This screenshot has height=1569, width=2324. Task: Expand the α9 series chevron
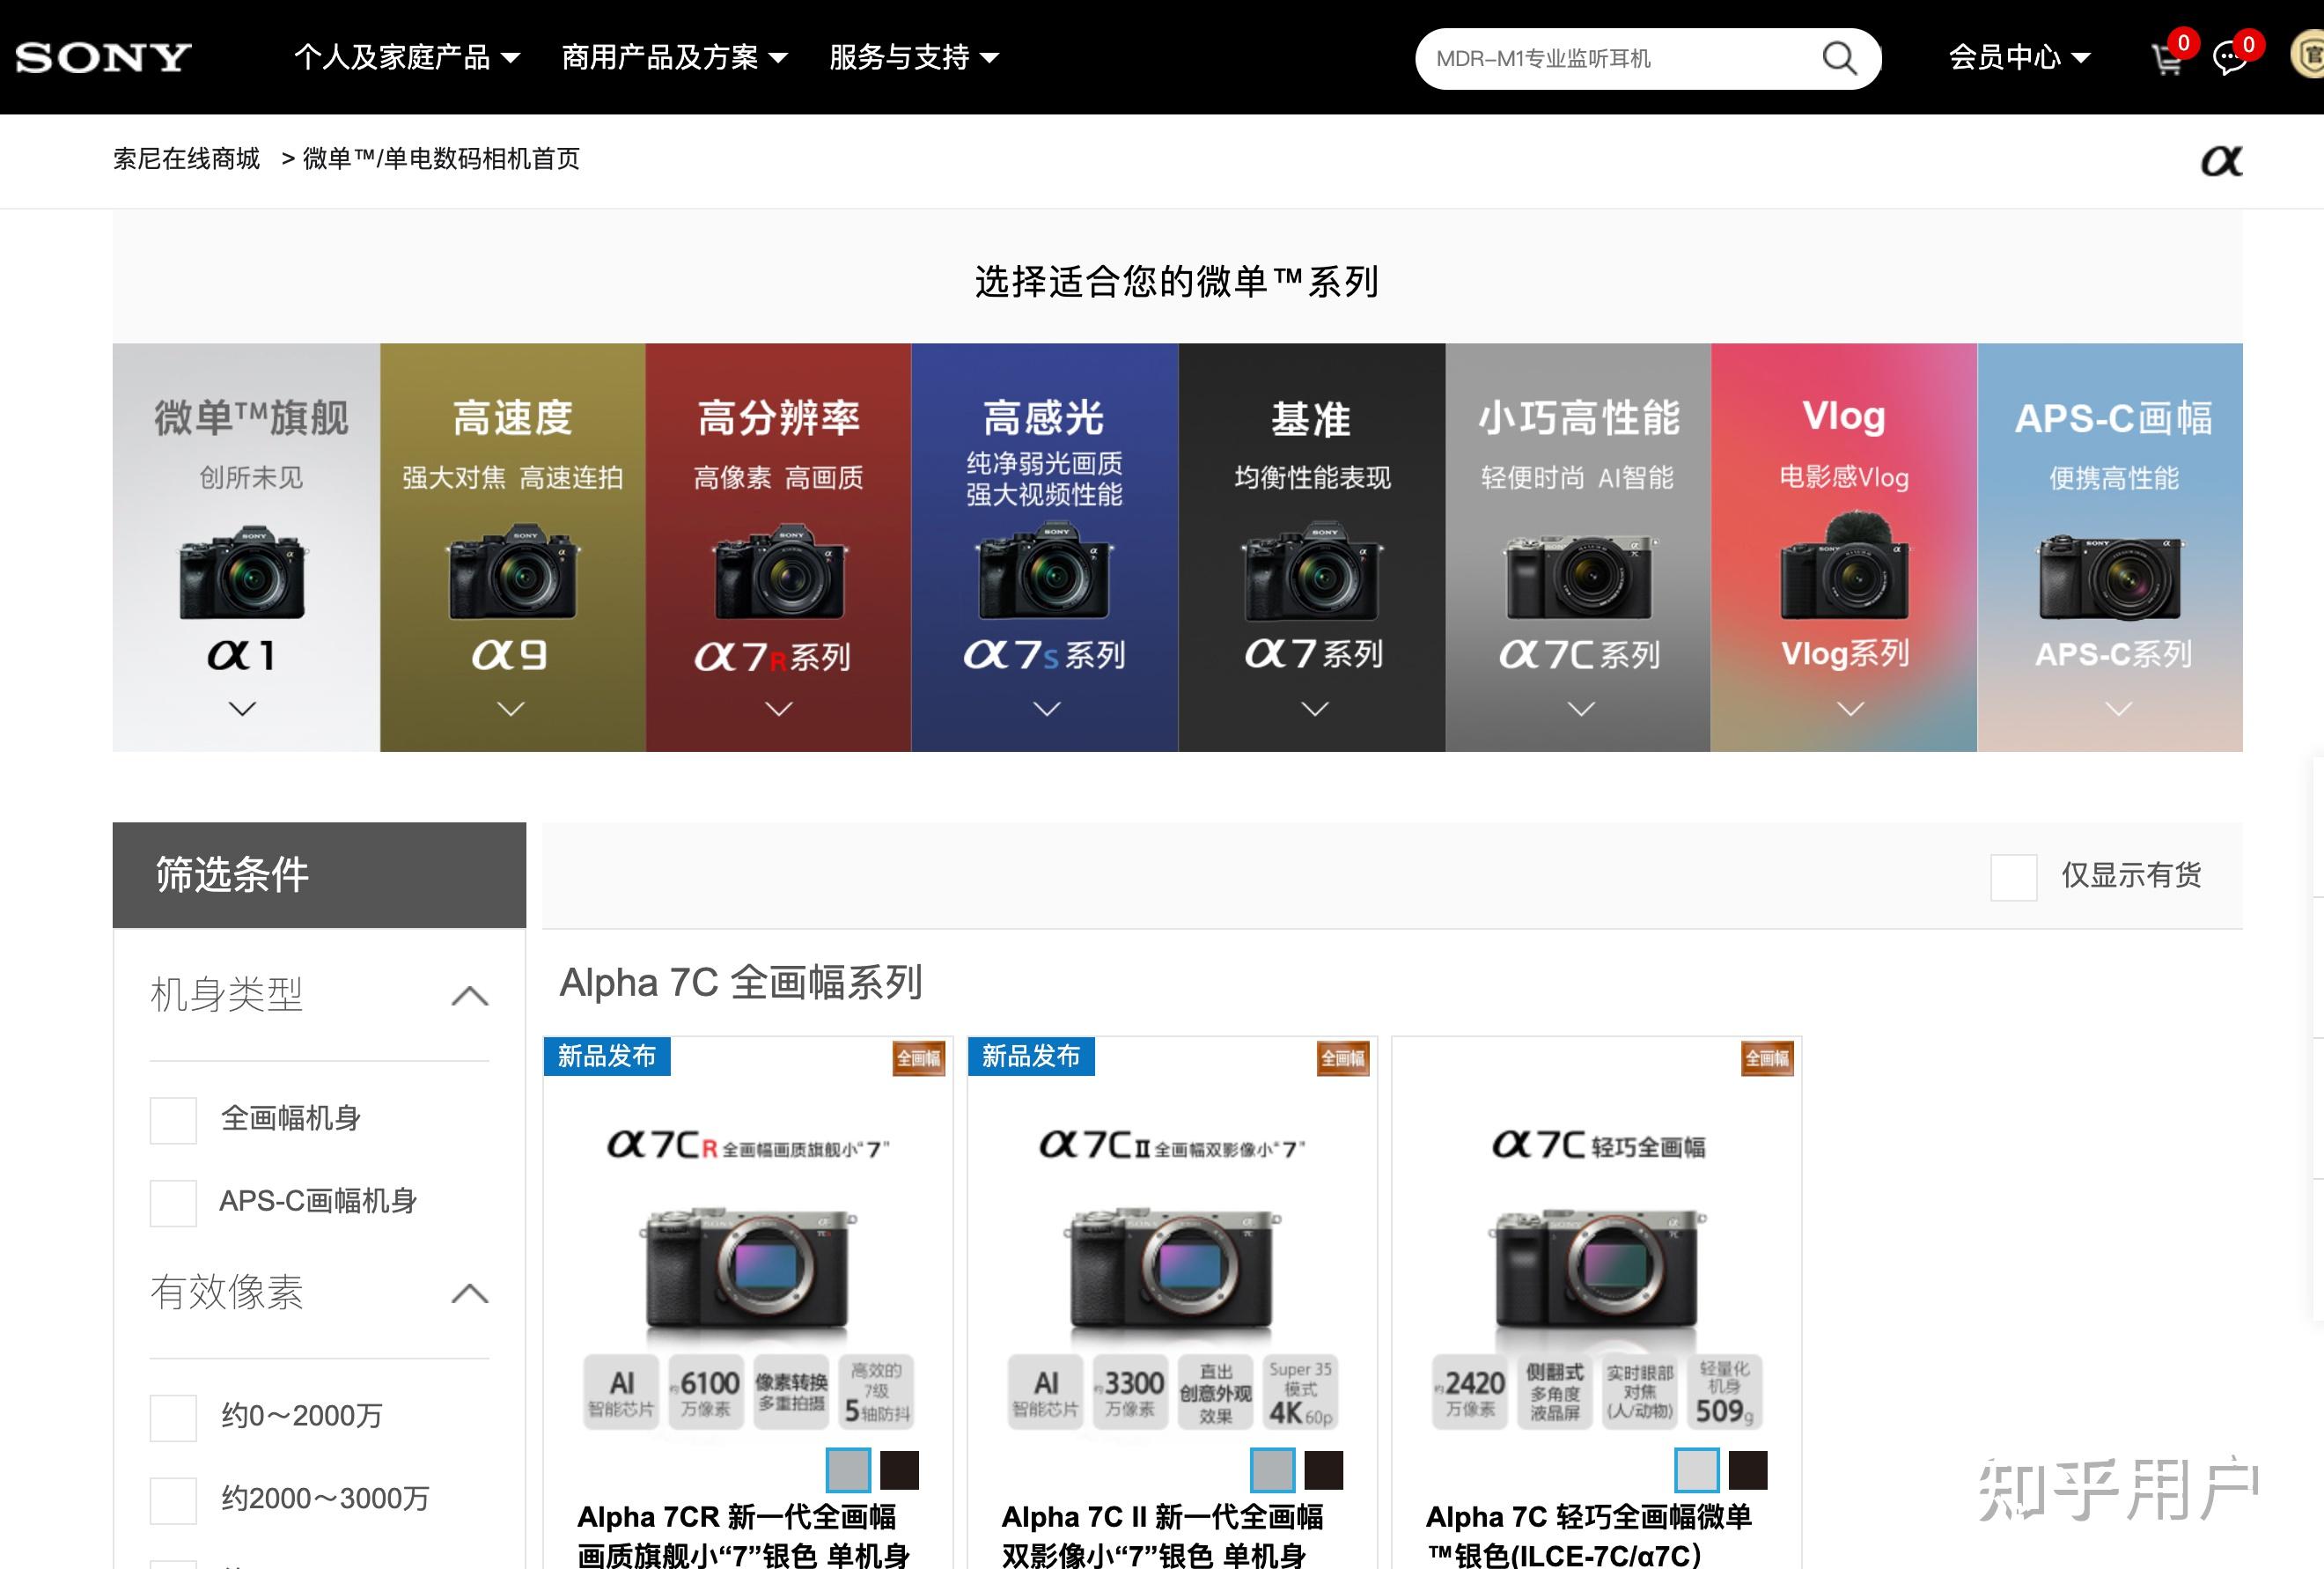(x=511, y=708)
